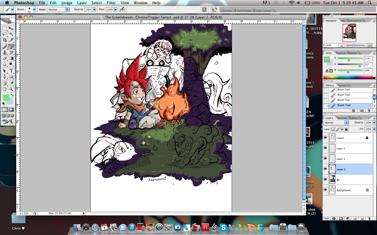This screenshot has width=377, height=235.
Task: Select the Clone Stamp tool
Action: tap(5, 52)
